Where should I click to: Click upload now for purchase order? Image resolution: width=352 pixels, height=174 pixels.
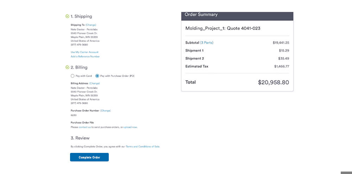pyautogui.click(x=130, y=127)
